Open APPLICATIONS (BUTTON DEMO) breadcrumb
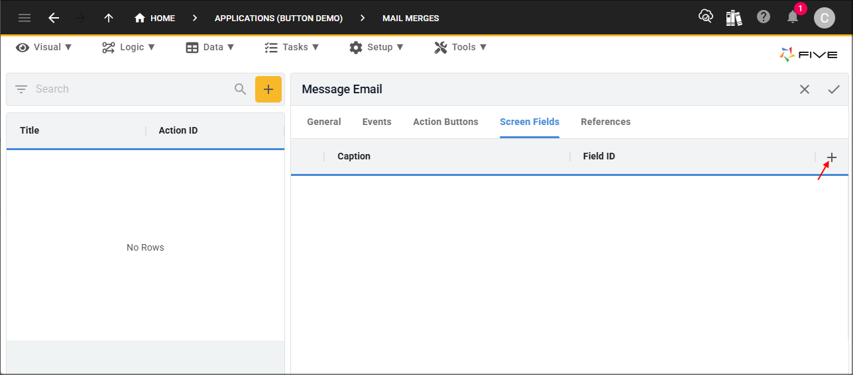This screenshot has height=375, width=853. coord(278,18)
